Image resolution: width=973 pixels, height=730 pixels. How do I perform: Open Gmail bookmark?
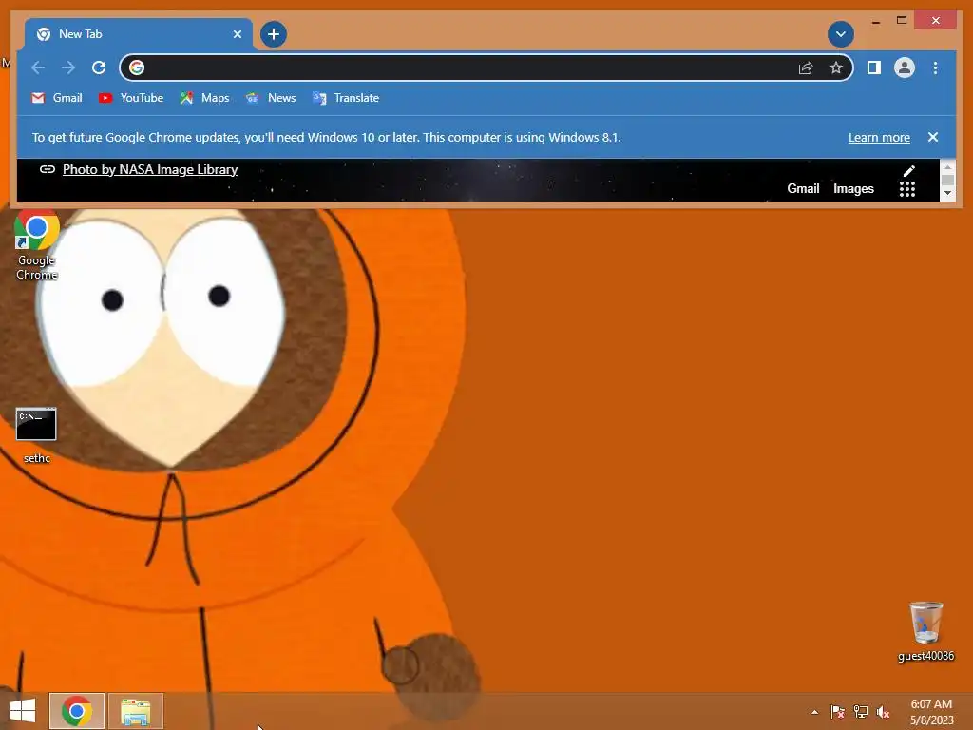pos(57,98)
